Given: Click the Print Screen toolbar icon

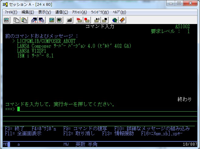Looking at the screenshot, I should (7, 20).
